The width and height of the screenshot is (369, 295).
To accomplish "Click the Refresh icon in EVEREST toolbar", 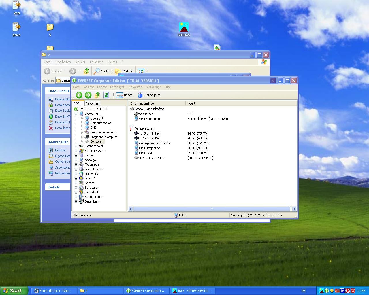I will click(106, 95).
